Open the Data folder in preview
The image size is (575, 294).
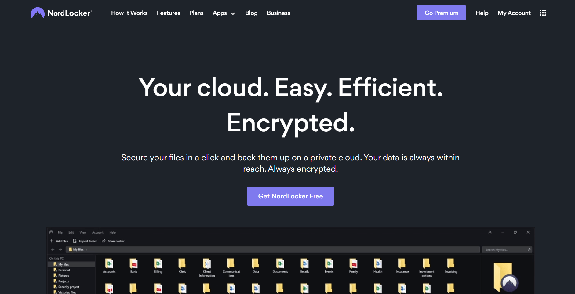256,263
